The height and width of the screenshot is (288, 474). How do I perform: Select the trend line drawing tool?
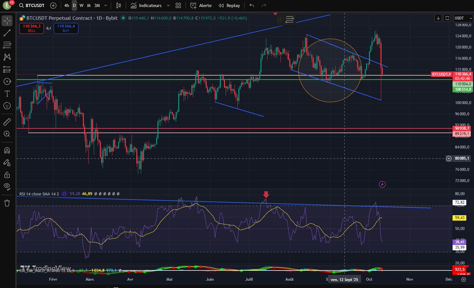click(7, 33)
